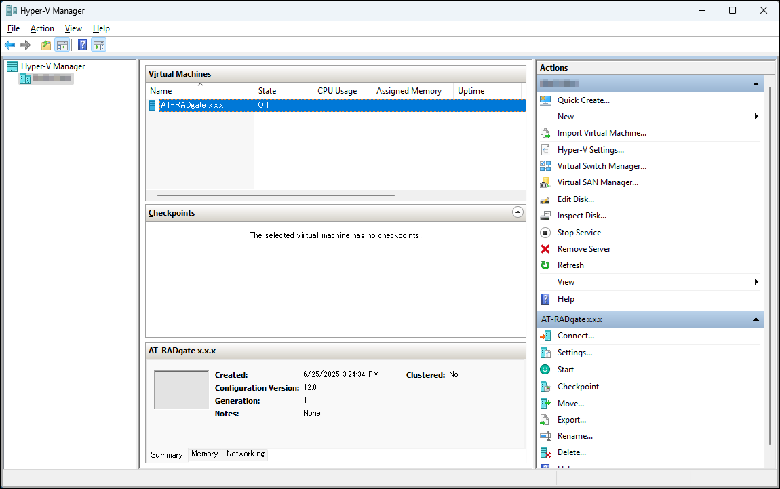The height and width of the screenshot is (489, 780).
Task: Click the Virtual Switch Manager icon
Action: click(545, 166)
